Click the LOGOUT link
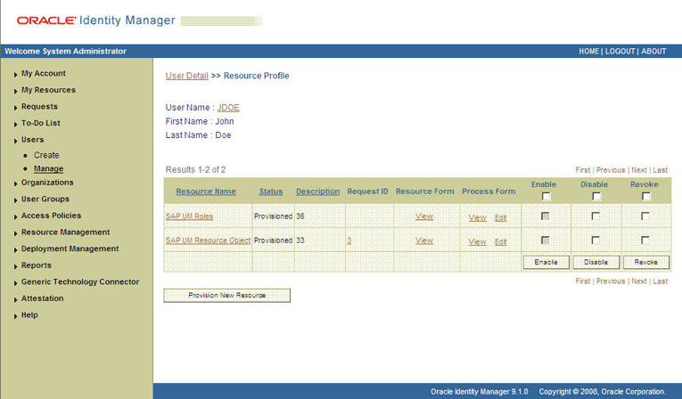Screen dimensions: 682x399 point(620,52)
